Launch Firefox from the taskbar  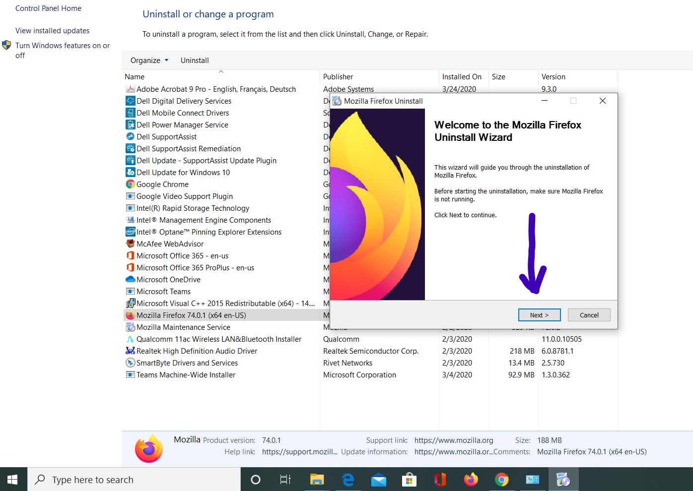coord(471,480)
